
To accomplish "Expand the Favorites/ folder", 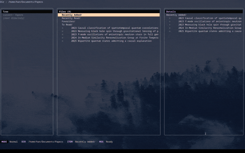I will click(68, 22).
